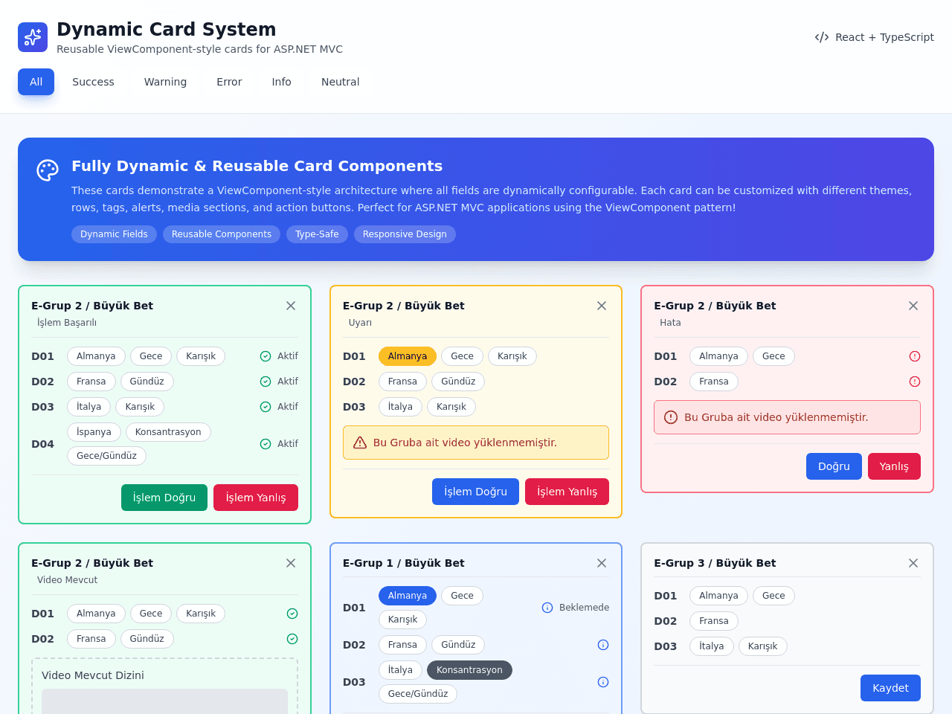Click the red error icon on Hata D01
Screen dimensions: 952x714
point(915,356)
